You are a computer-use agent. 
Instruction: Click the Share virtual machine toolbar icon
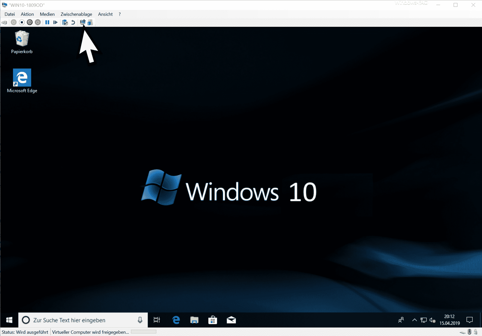click(90, 23)
